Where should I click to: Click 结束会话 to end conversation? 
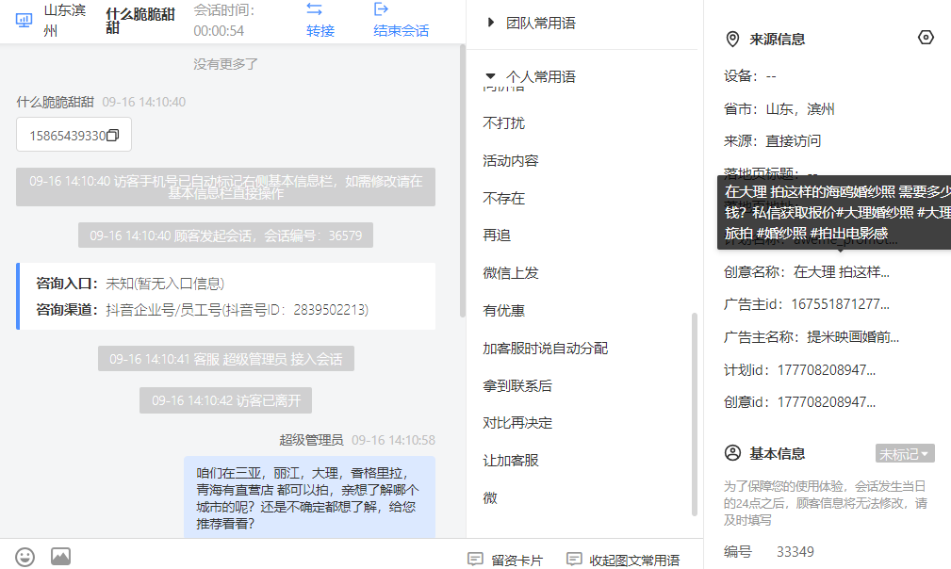pyautogui.click(x=401, y=31)
